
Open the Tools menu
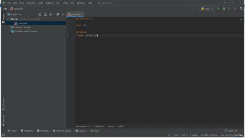pos(65,3)
